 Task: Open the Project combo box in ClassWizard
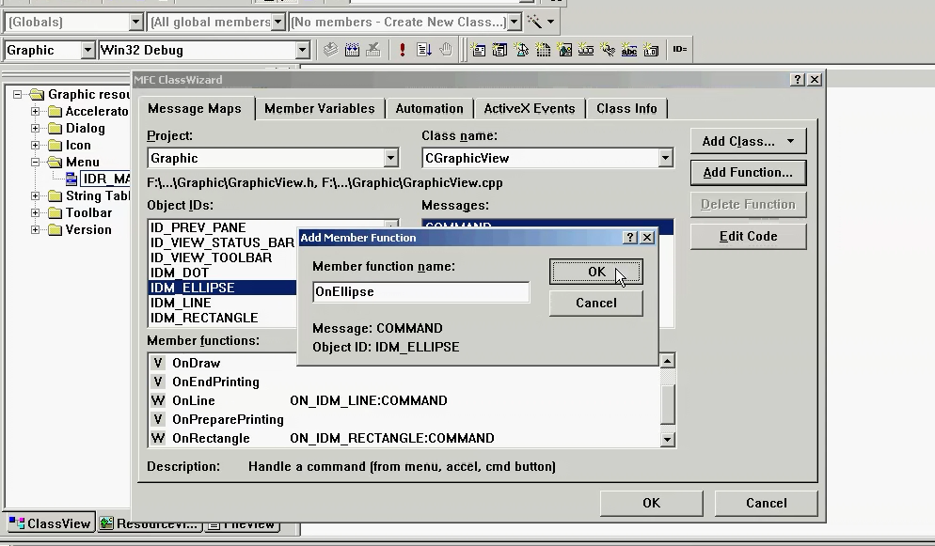point(390,158)
